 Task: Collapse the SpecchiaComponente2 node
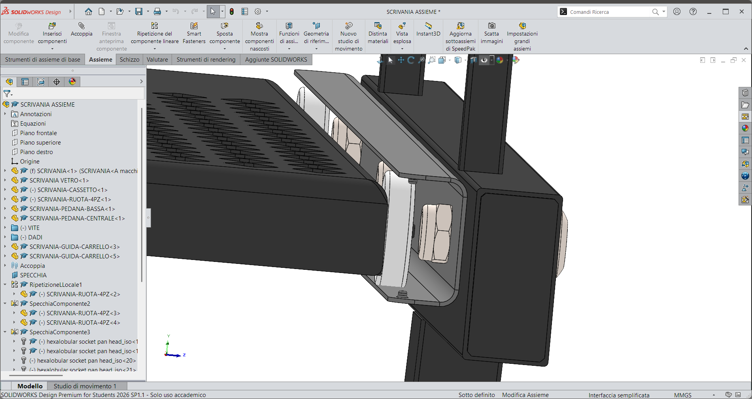(5, 303)
